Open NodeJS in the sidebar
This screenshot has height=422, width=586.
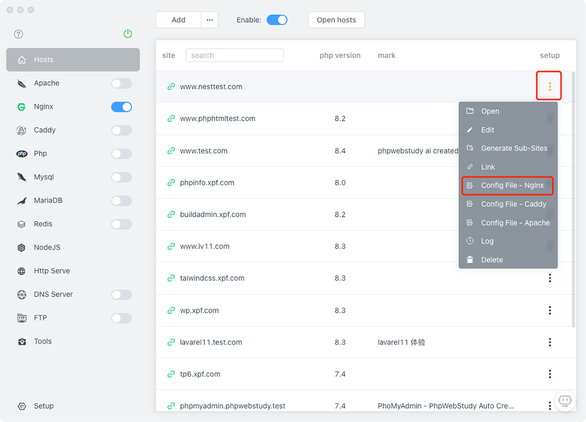(x=47, y=248)
